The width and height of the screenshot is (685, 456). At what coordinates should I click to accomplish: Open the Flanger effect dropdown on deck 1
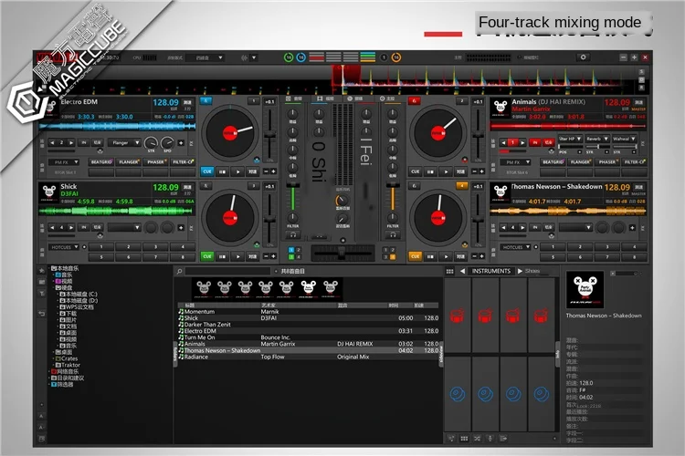point(124,142)
